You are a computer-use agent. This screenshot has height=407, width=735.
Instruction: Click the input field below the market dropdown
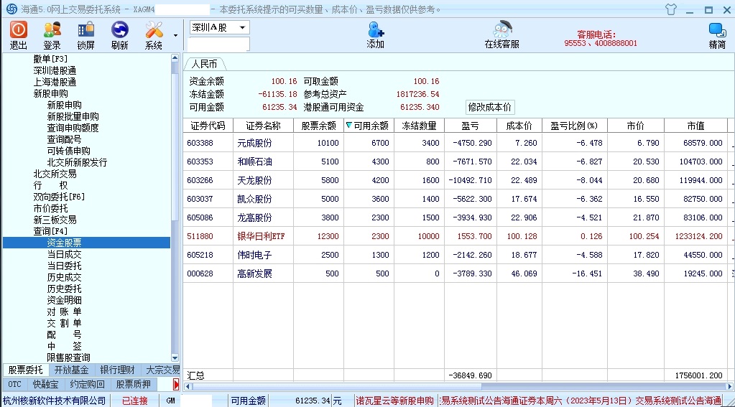tap(218, 45)
